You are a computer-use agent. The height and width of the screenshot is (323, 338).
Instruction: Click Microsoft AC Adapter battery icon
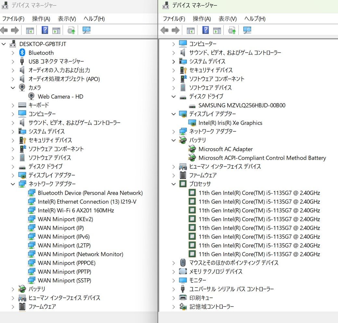point(192,149)
